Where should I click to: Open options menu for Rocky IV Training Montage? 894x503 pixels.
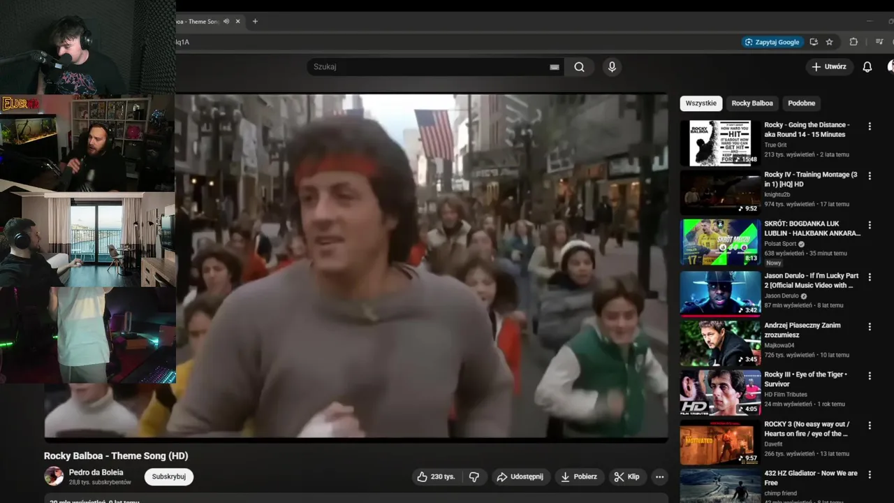(x=870, y=176)
